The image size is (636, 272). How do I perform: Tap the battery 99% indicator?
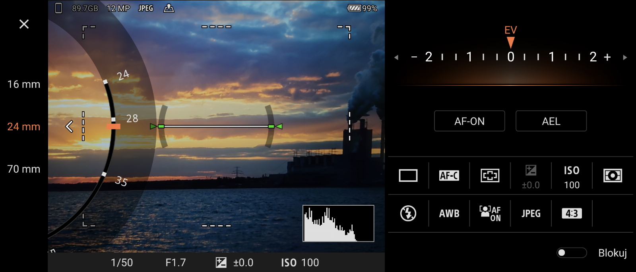point(362,8)
